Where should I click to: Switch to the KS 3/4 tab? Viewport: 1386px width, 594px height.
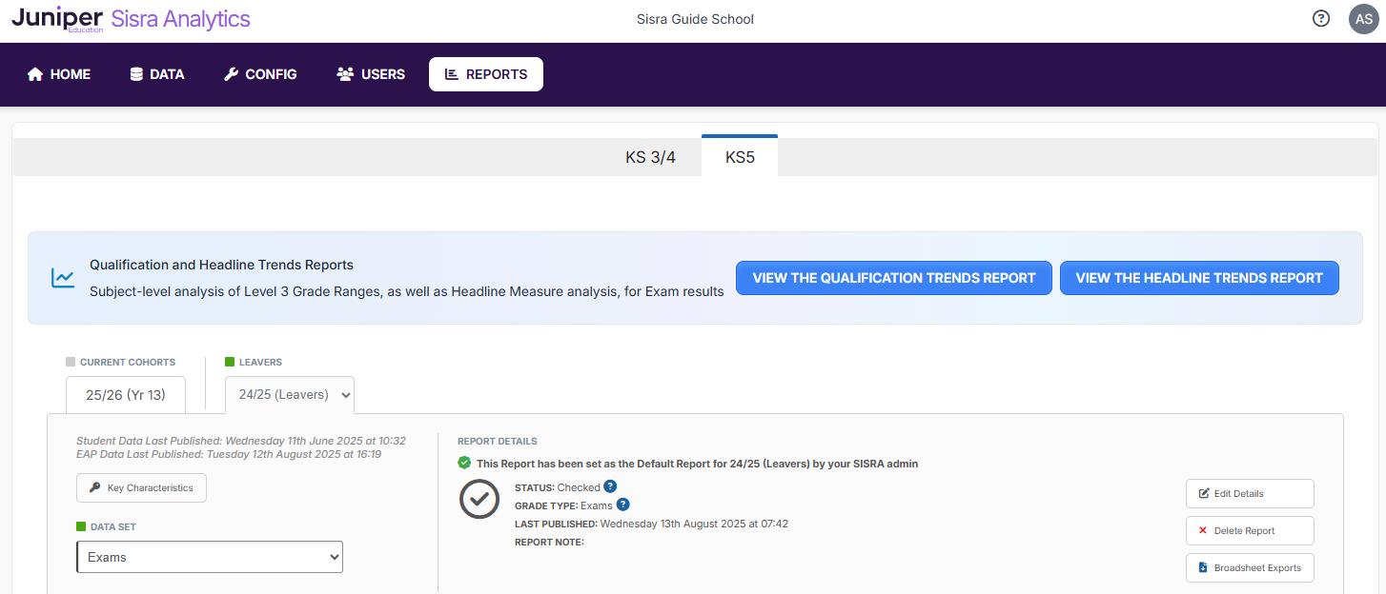[x=650, y=157]
